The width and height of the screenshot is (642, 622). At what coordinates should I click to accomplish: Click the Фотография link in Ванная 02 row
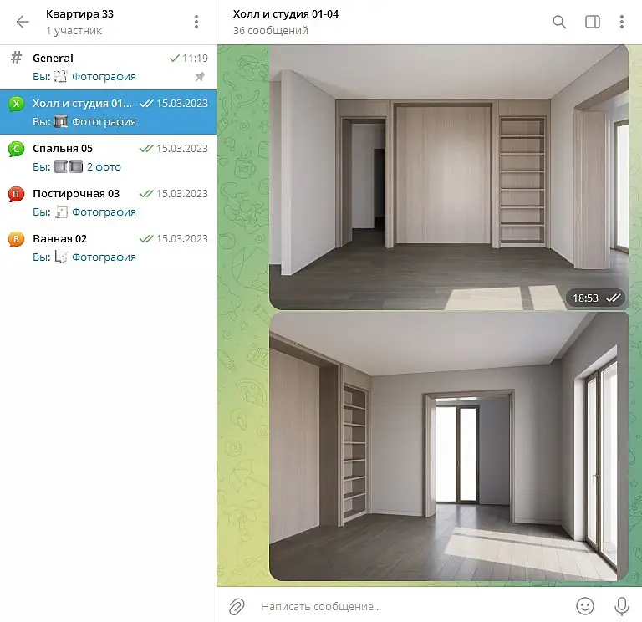(104, 257)
